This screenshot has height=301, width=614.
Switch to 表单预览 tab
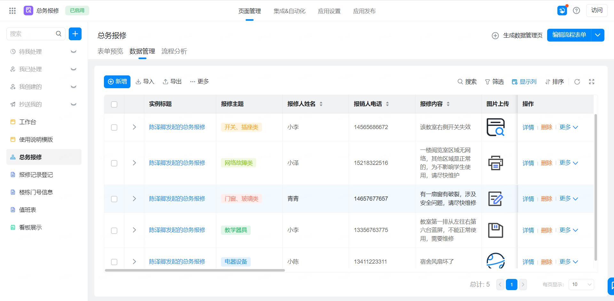click(x=110, y=51)
